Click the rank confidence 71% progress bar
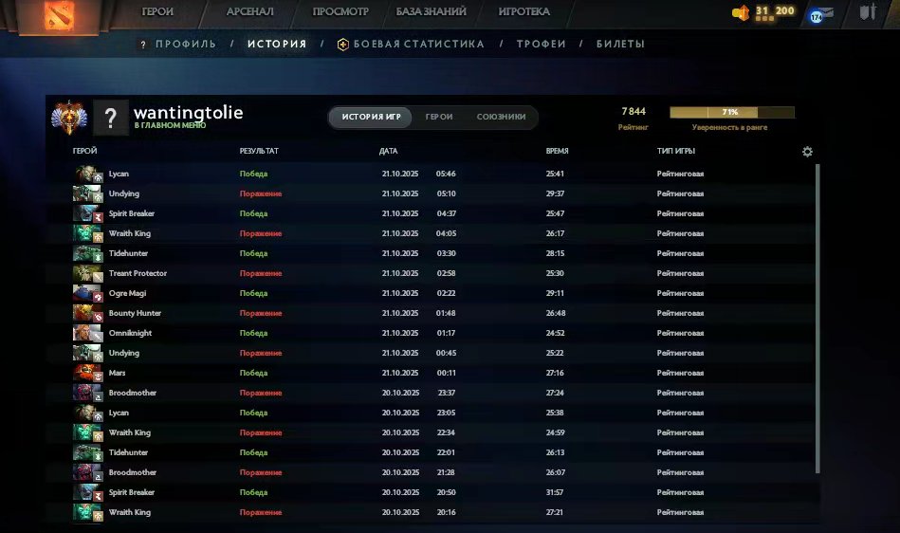 pyautogui.click(x=731, y=112)
